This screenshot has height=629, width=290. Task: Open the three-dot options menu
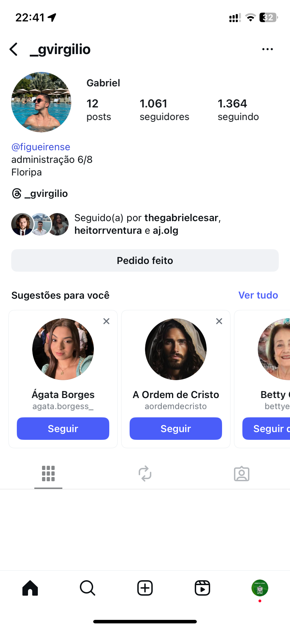tap(267, 49)
